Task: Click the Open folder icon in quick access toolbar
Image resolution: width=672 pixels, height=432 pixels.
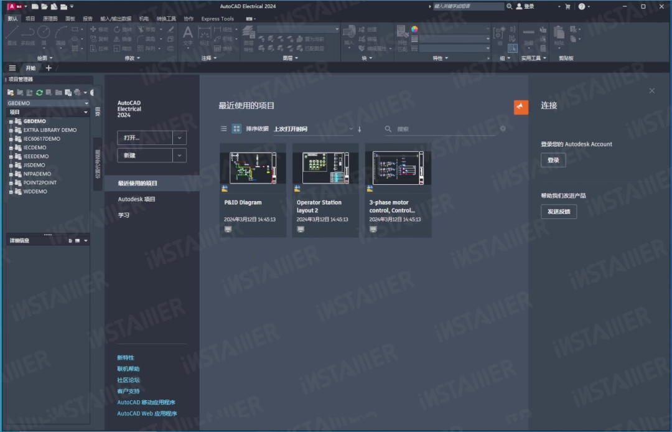Action: click(x=45, y=6)
